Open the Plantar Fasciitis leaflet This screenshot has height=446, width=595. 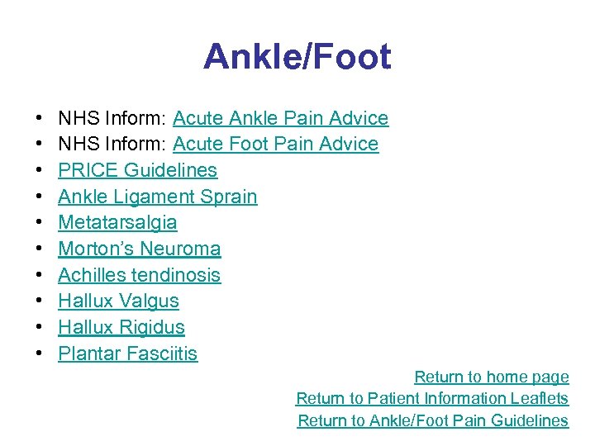(x=127, y=353)
